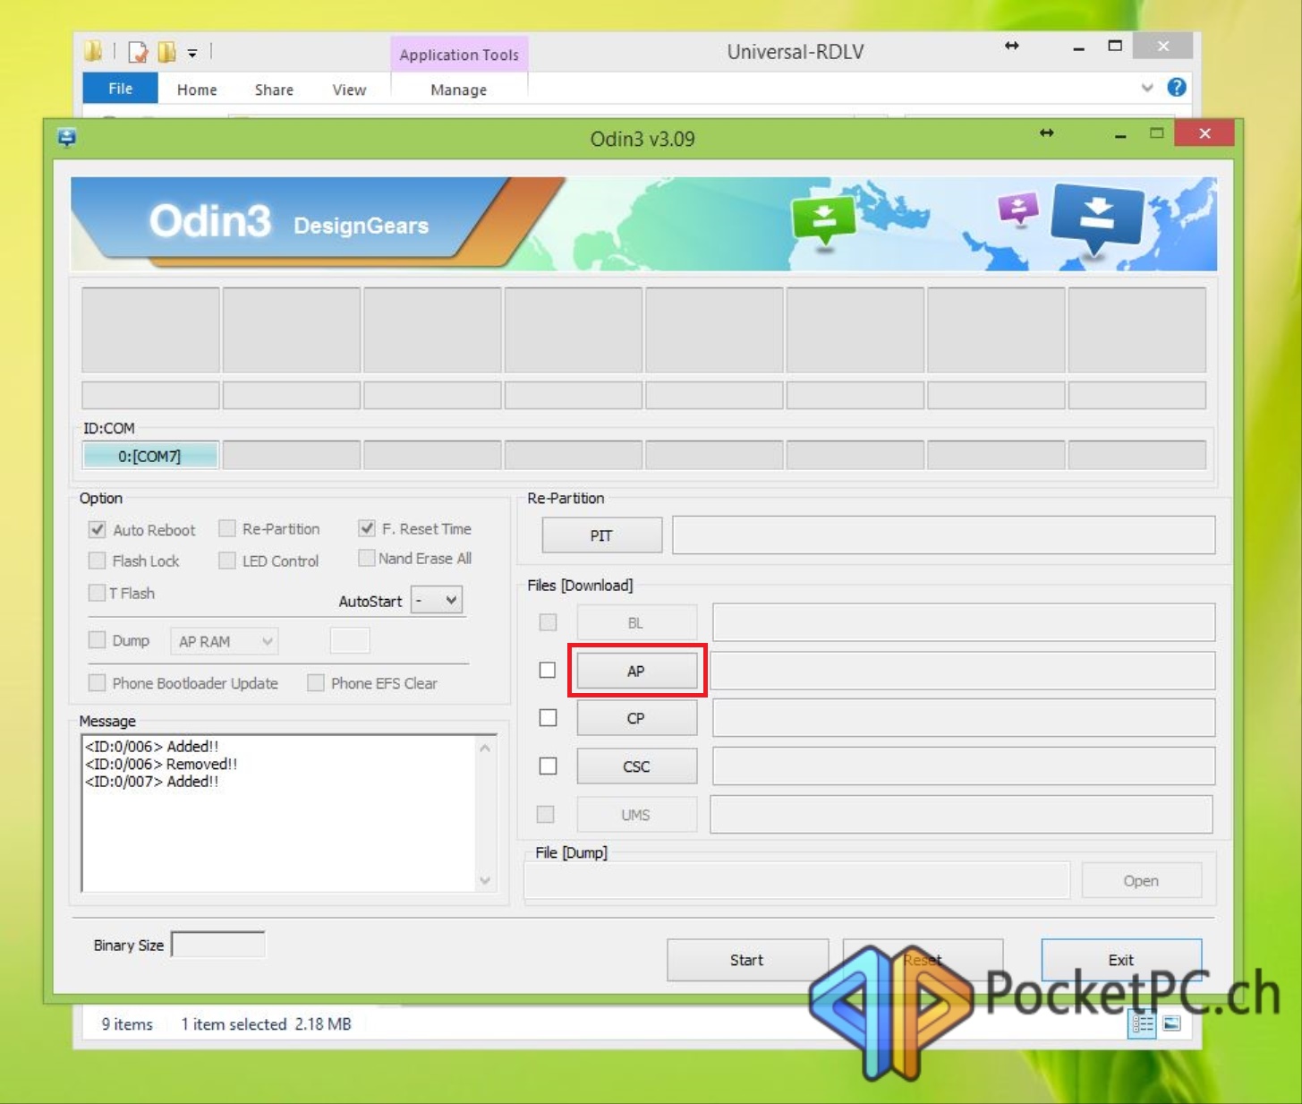Open the AP RAM dump dropdown

click(224, 641)
